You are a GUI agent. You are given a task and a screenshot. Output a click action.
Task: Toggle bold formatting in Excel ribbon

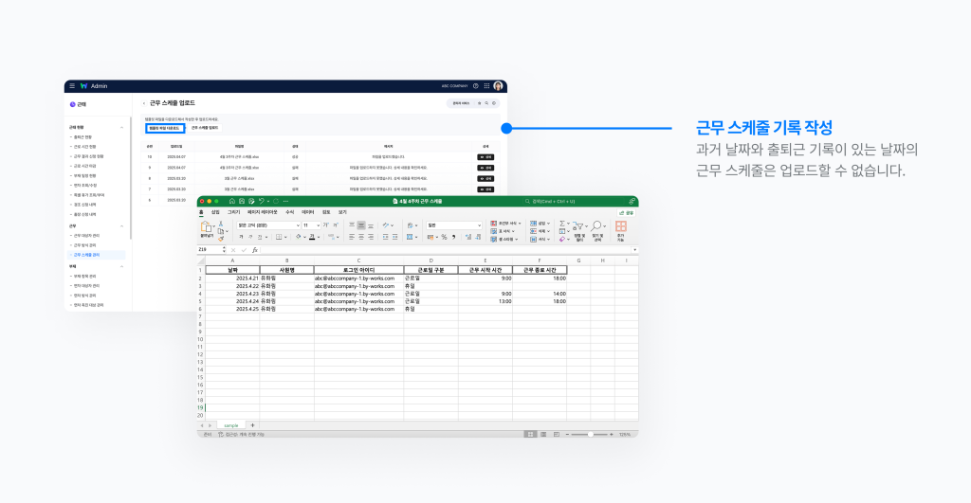click(x=241, y=237)
